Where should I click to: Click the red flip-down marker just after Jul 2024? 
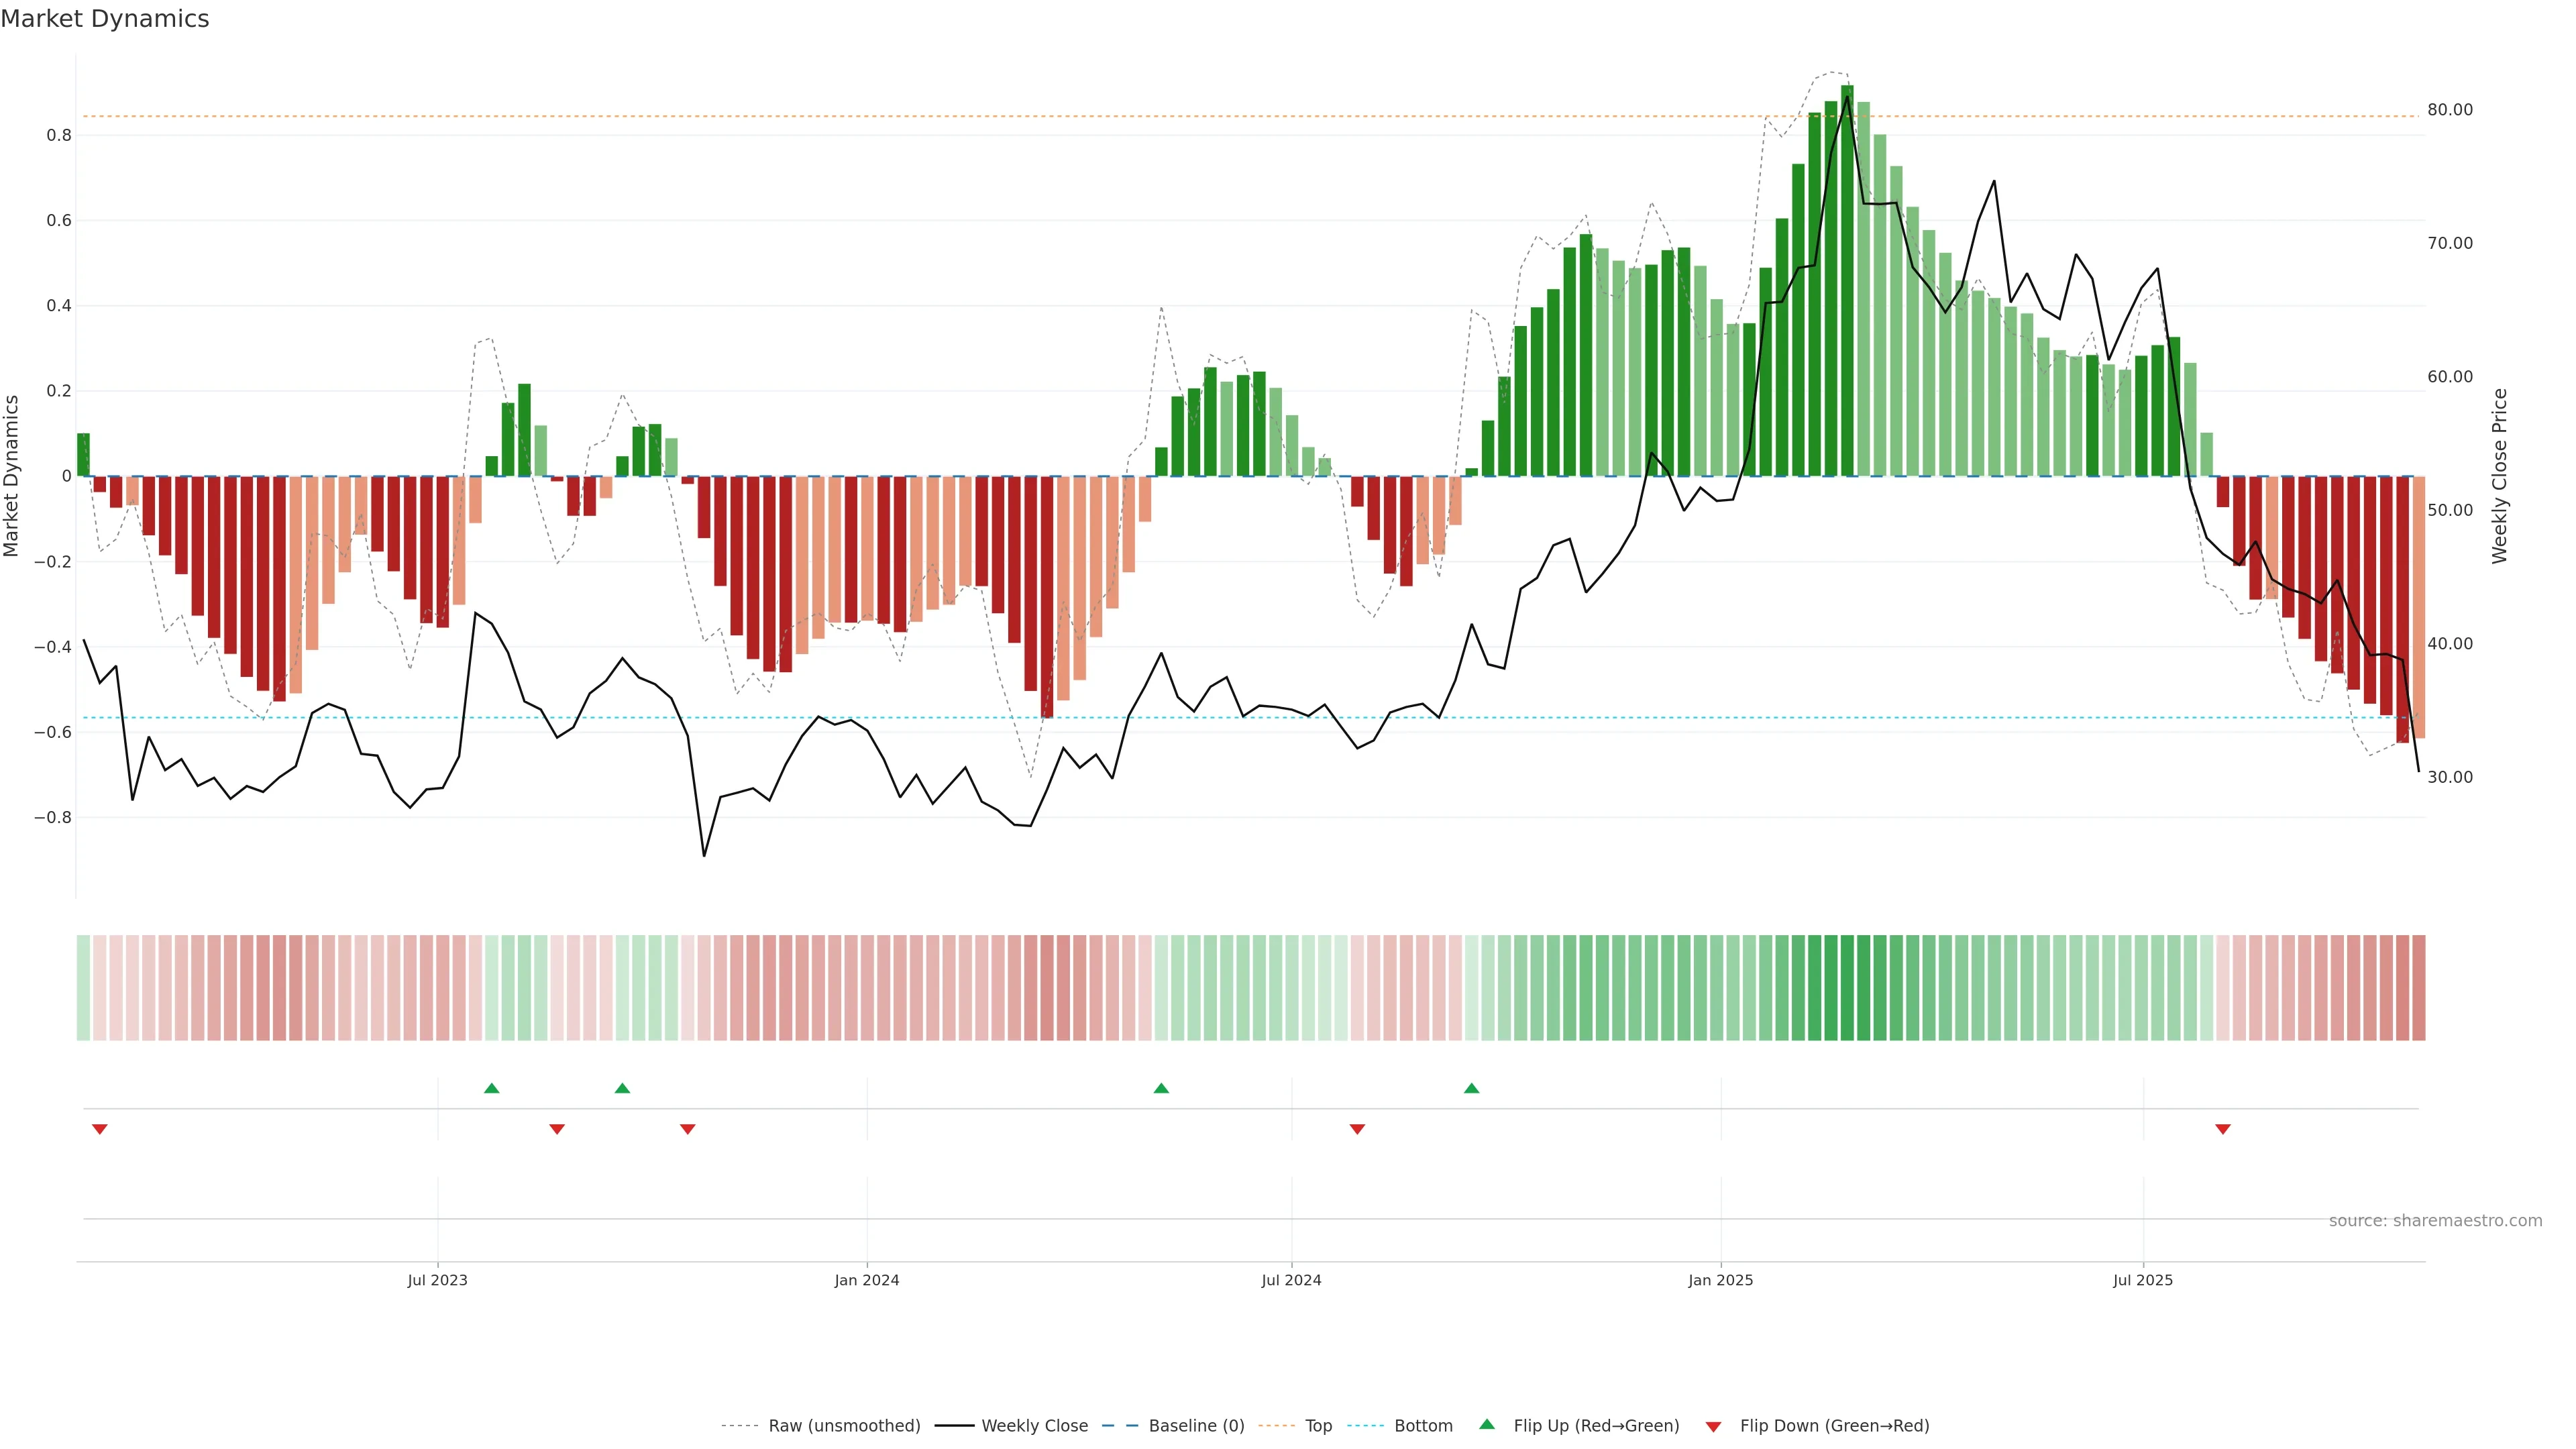(1357, 1129)
